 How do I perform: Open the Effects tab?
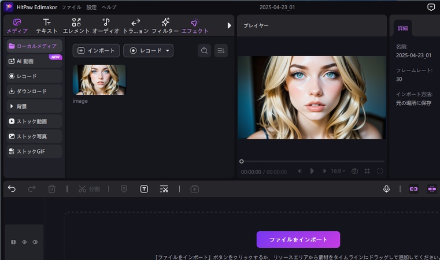(195, 26)
